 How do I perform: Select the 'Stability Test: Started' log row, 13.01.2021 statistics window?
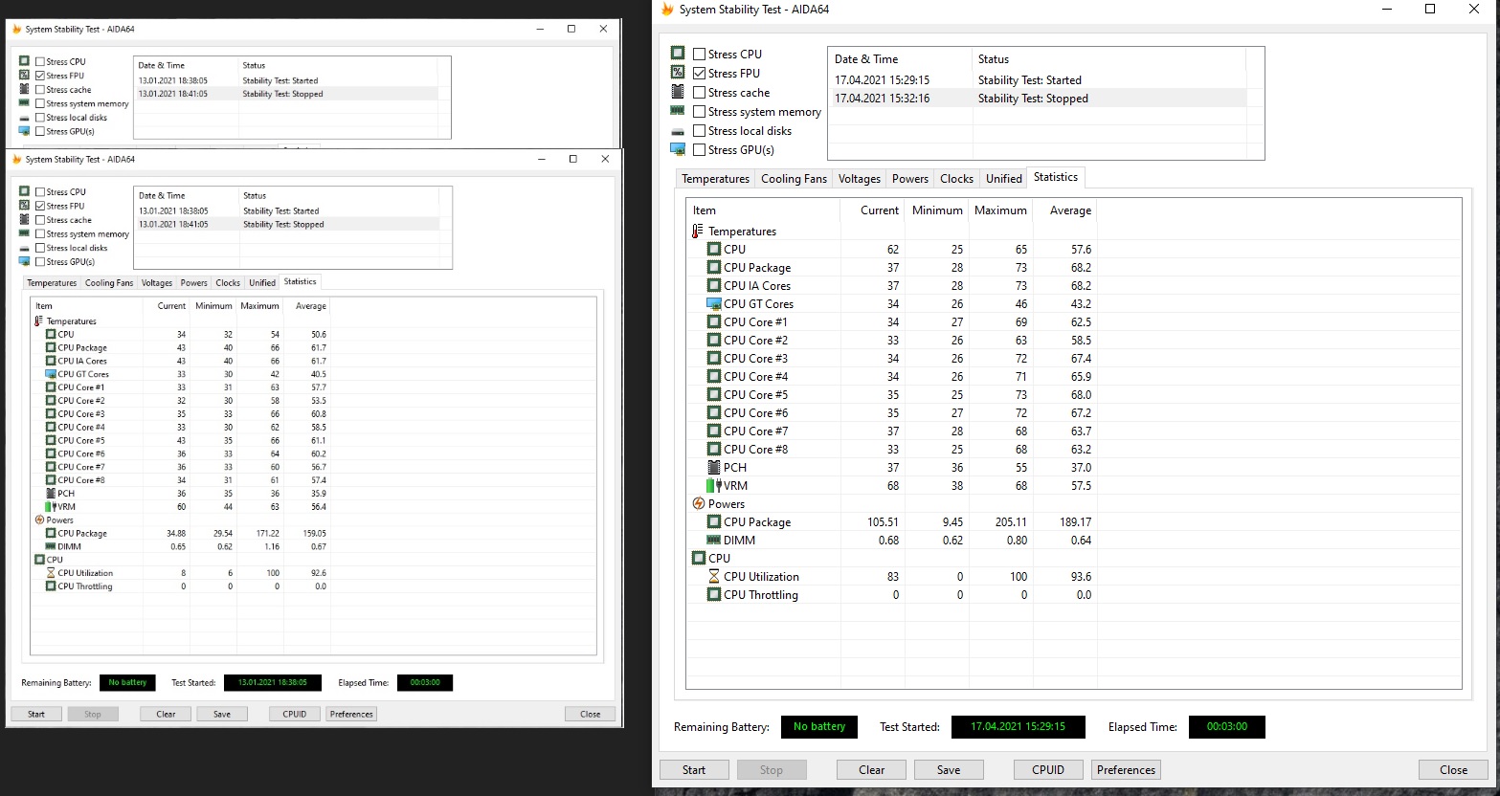(x=287, y=210)
